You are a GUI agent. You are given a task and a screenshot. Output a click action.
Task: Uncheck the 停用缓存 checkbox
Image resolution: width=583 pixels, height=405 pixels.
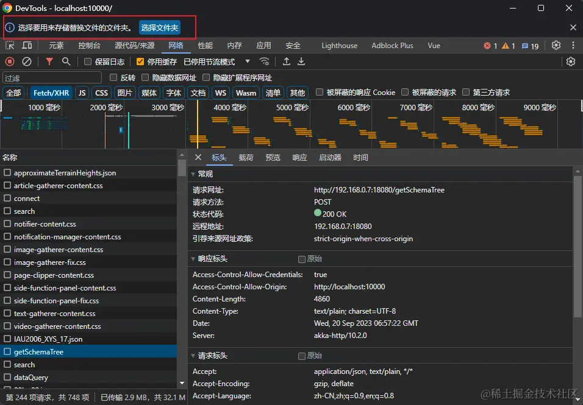140,62
